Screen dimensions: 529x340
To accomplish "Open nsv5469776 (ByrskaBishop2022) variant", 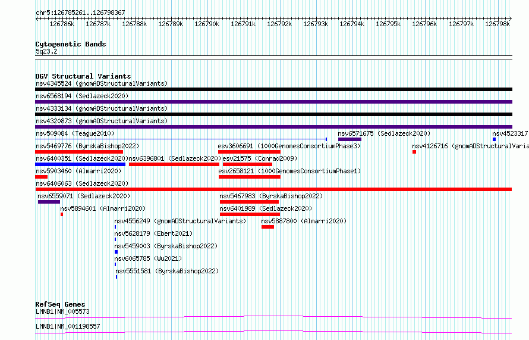I will point(87,146).
